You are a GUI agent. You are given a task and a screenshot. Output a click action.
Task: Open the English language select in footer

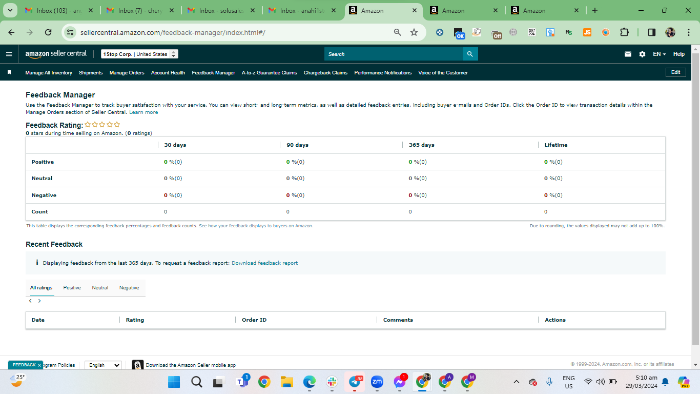pos(103,365)
